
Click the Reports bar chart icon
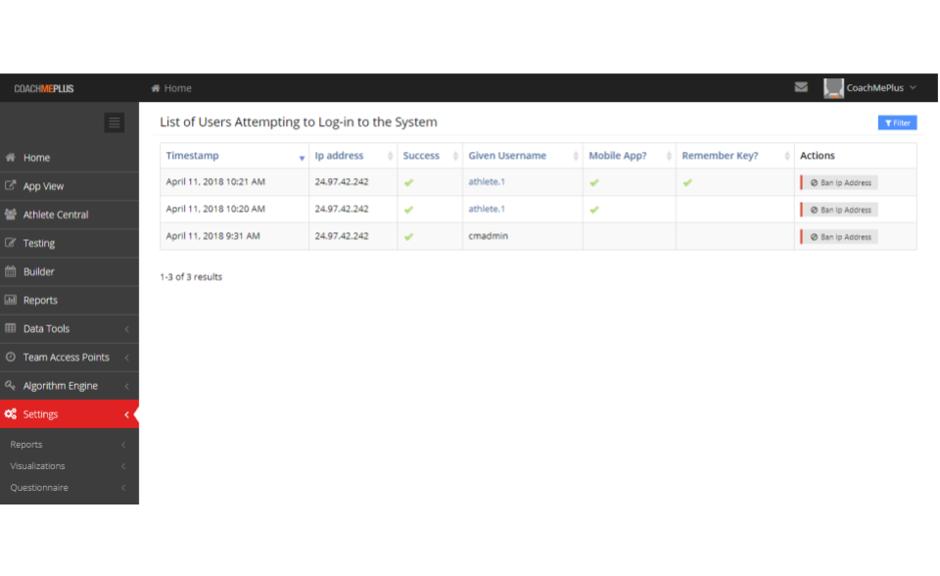pos(10,300)
